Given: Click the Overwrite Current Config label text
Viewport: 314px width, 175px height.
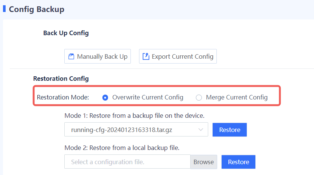Looking at the screenshot, I should (x=148, y=97).
